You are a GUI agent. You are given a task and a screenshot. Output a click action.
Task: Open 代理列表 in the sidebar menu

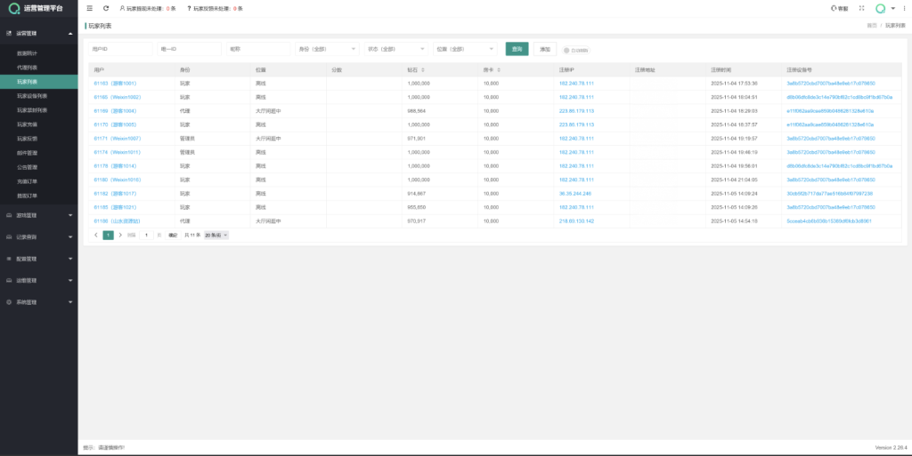[28, 67]
